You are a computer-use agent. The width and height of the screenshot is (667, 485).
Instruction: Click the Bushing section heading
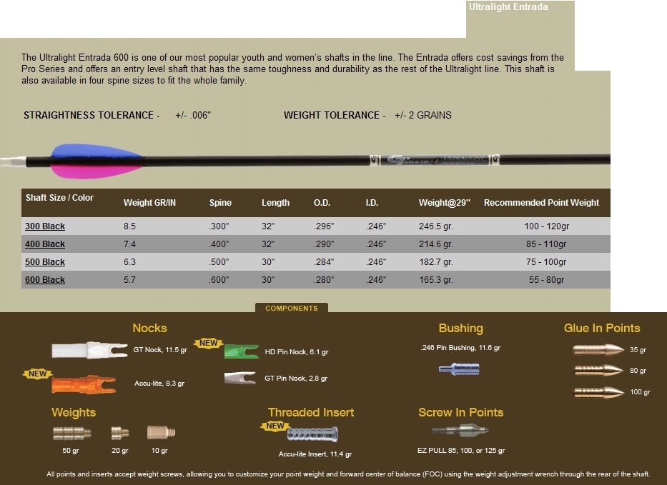click(460, 328)
